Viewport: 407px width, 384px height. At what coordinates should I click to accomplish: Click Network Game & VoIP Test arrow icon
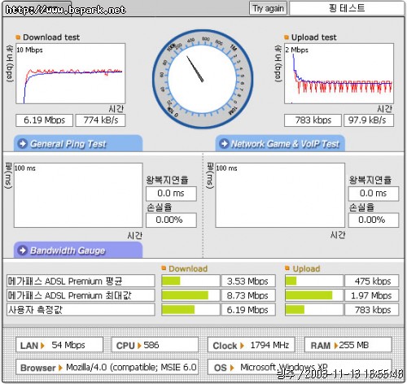224,143
